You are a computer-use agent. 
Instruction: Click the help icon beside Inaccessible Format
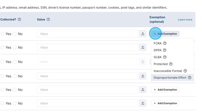pos(185,71)
